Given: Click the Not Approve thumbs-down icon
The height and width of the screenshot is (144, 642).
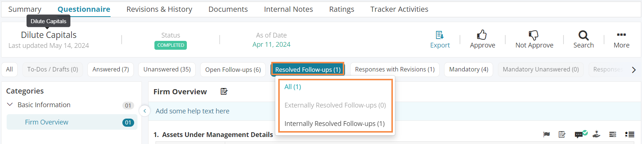Looking at the screenshot, I should pyautogui.click(x=534, y=35).
